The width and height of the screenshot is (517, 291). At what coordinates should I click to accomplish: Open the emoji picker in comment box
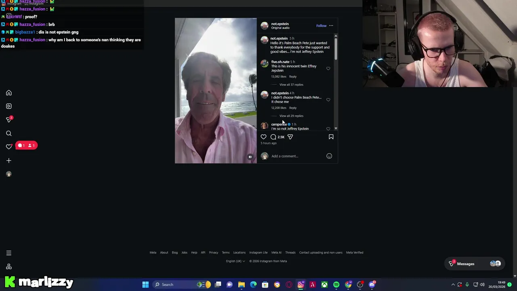pyautogui.click(x=329, y=156)
